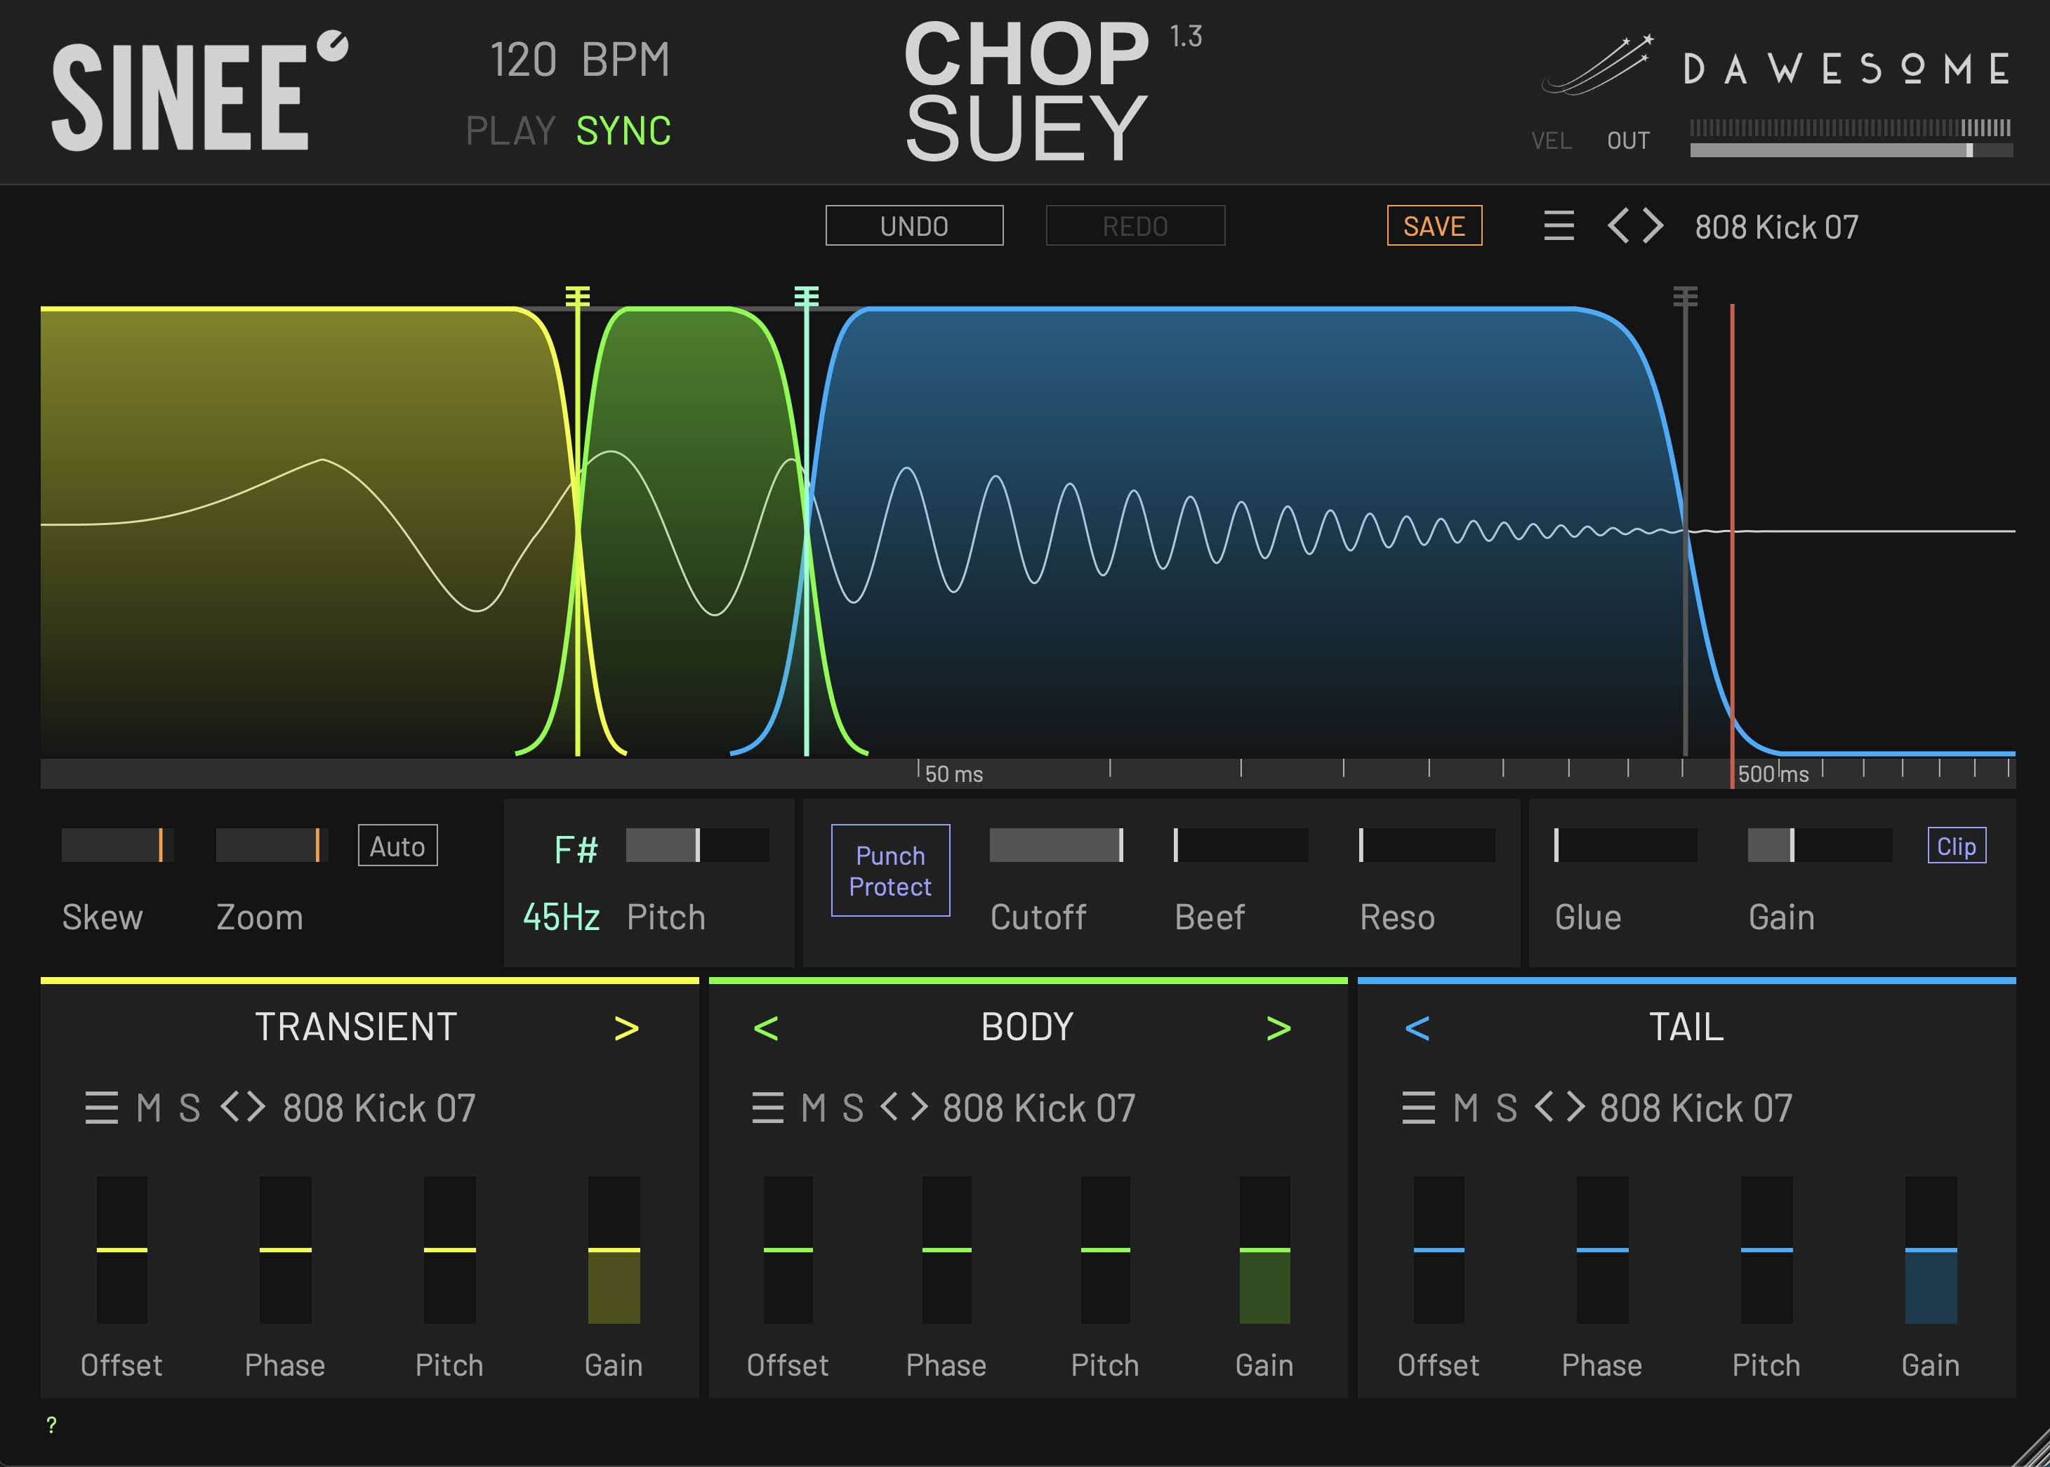Select the TAIL section header
Image resolution: width=2050 pixels, height=1467 pixels.
point(1686,1027)
